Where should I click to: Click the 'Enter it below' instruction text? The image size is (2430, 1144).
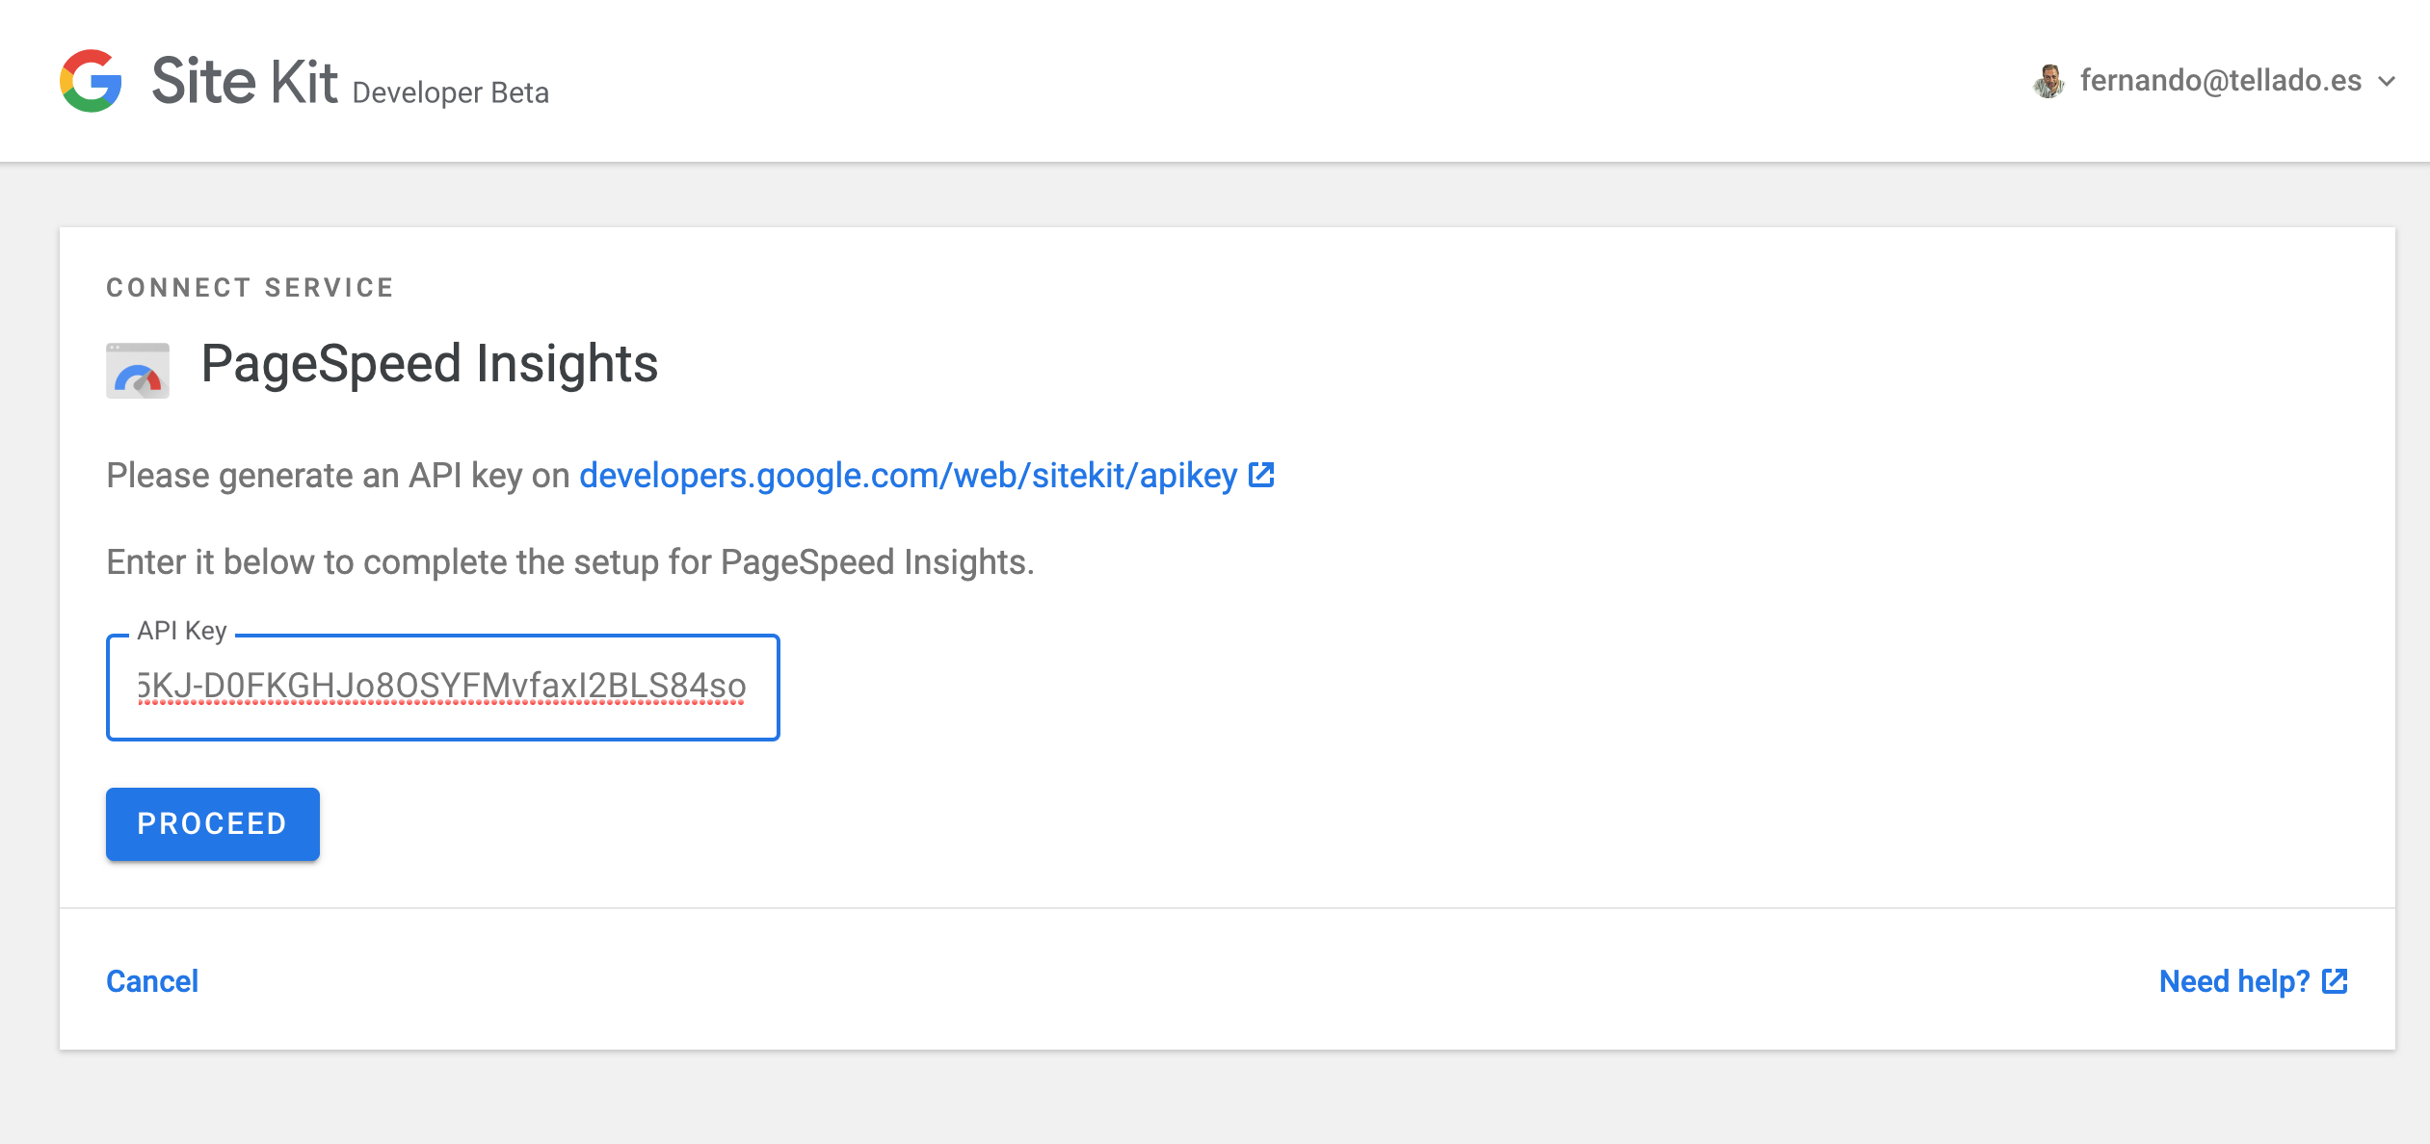coord(569,562)
